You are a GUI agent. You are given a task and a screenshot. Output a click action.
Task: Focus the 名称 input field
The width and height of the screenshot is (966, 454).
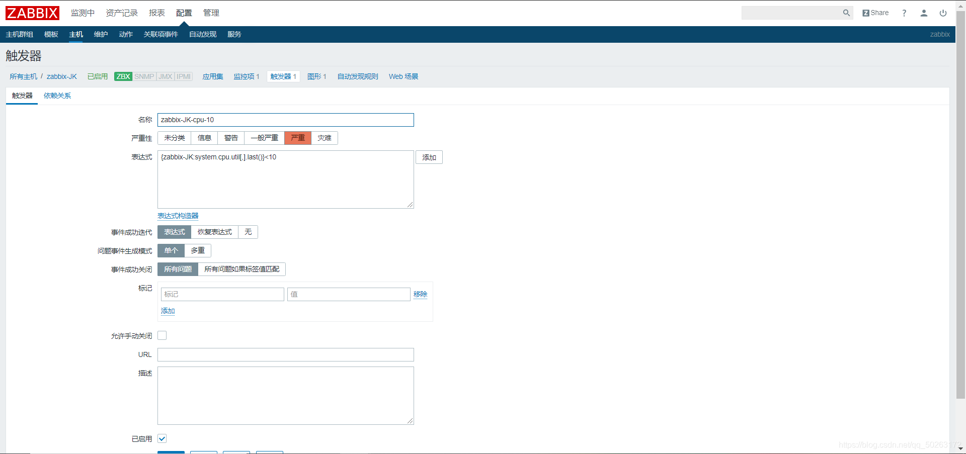coord(286,120)
